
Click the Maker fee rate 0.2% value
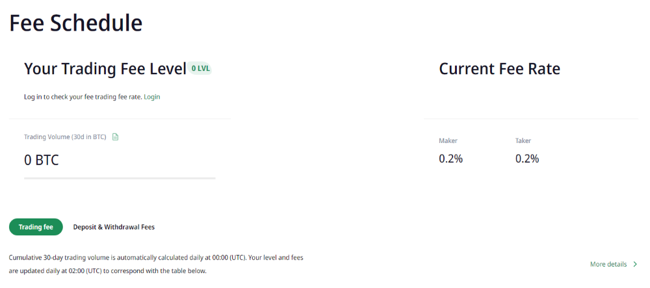(x=450, y=159)
